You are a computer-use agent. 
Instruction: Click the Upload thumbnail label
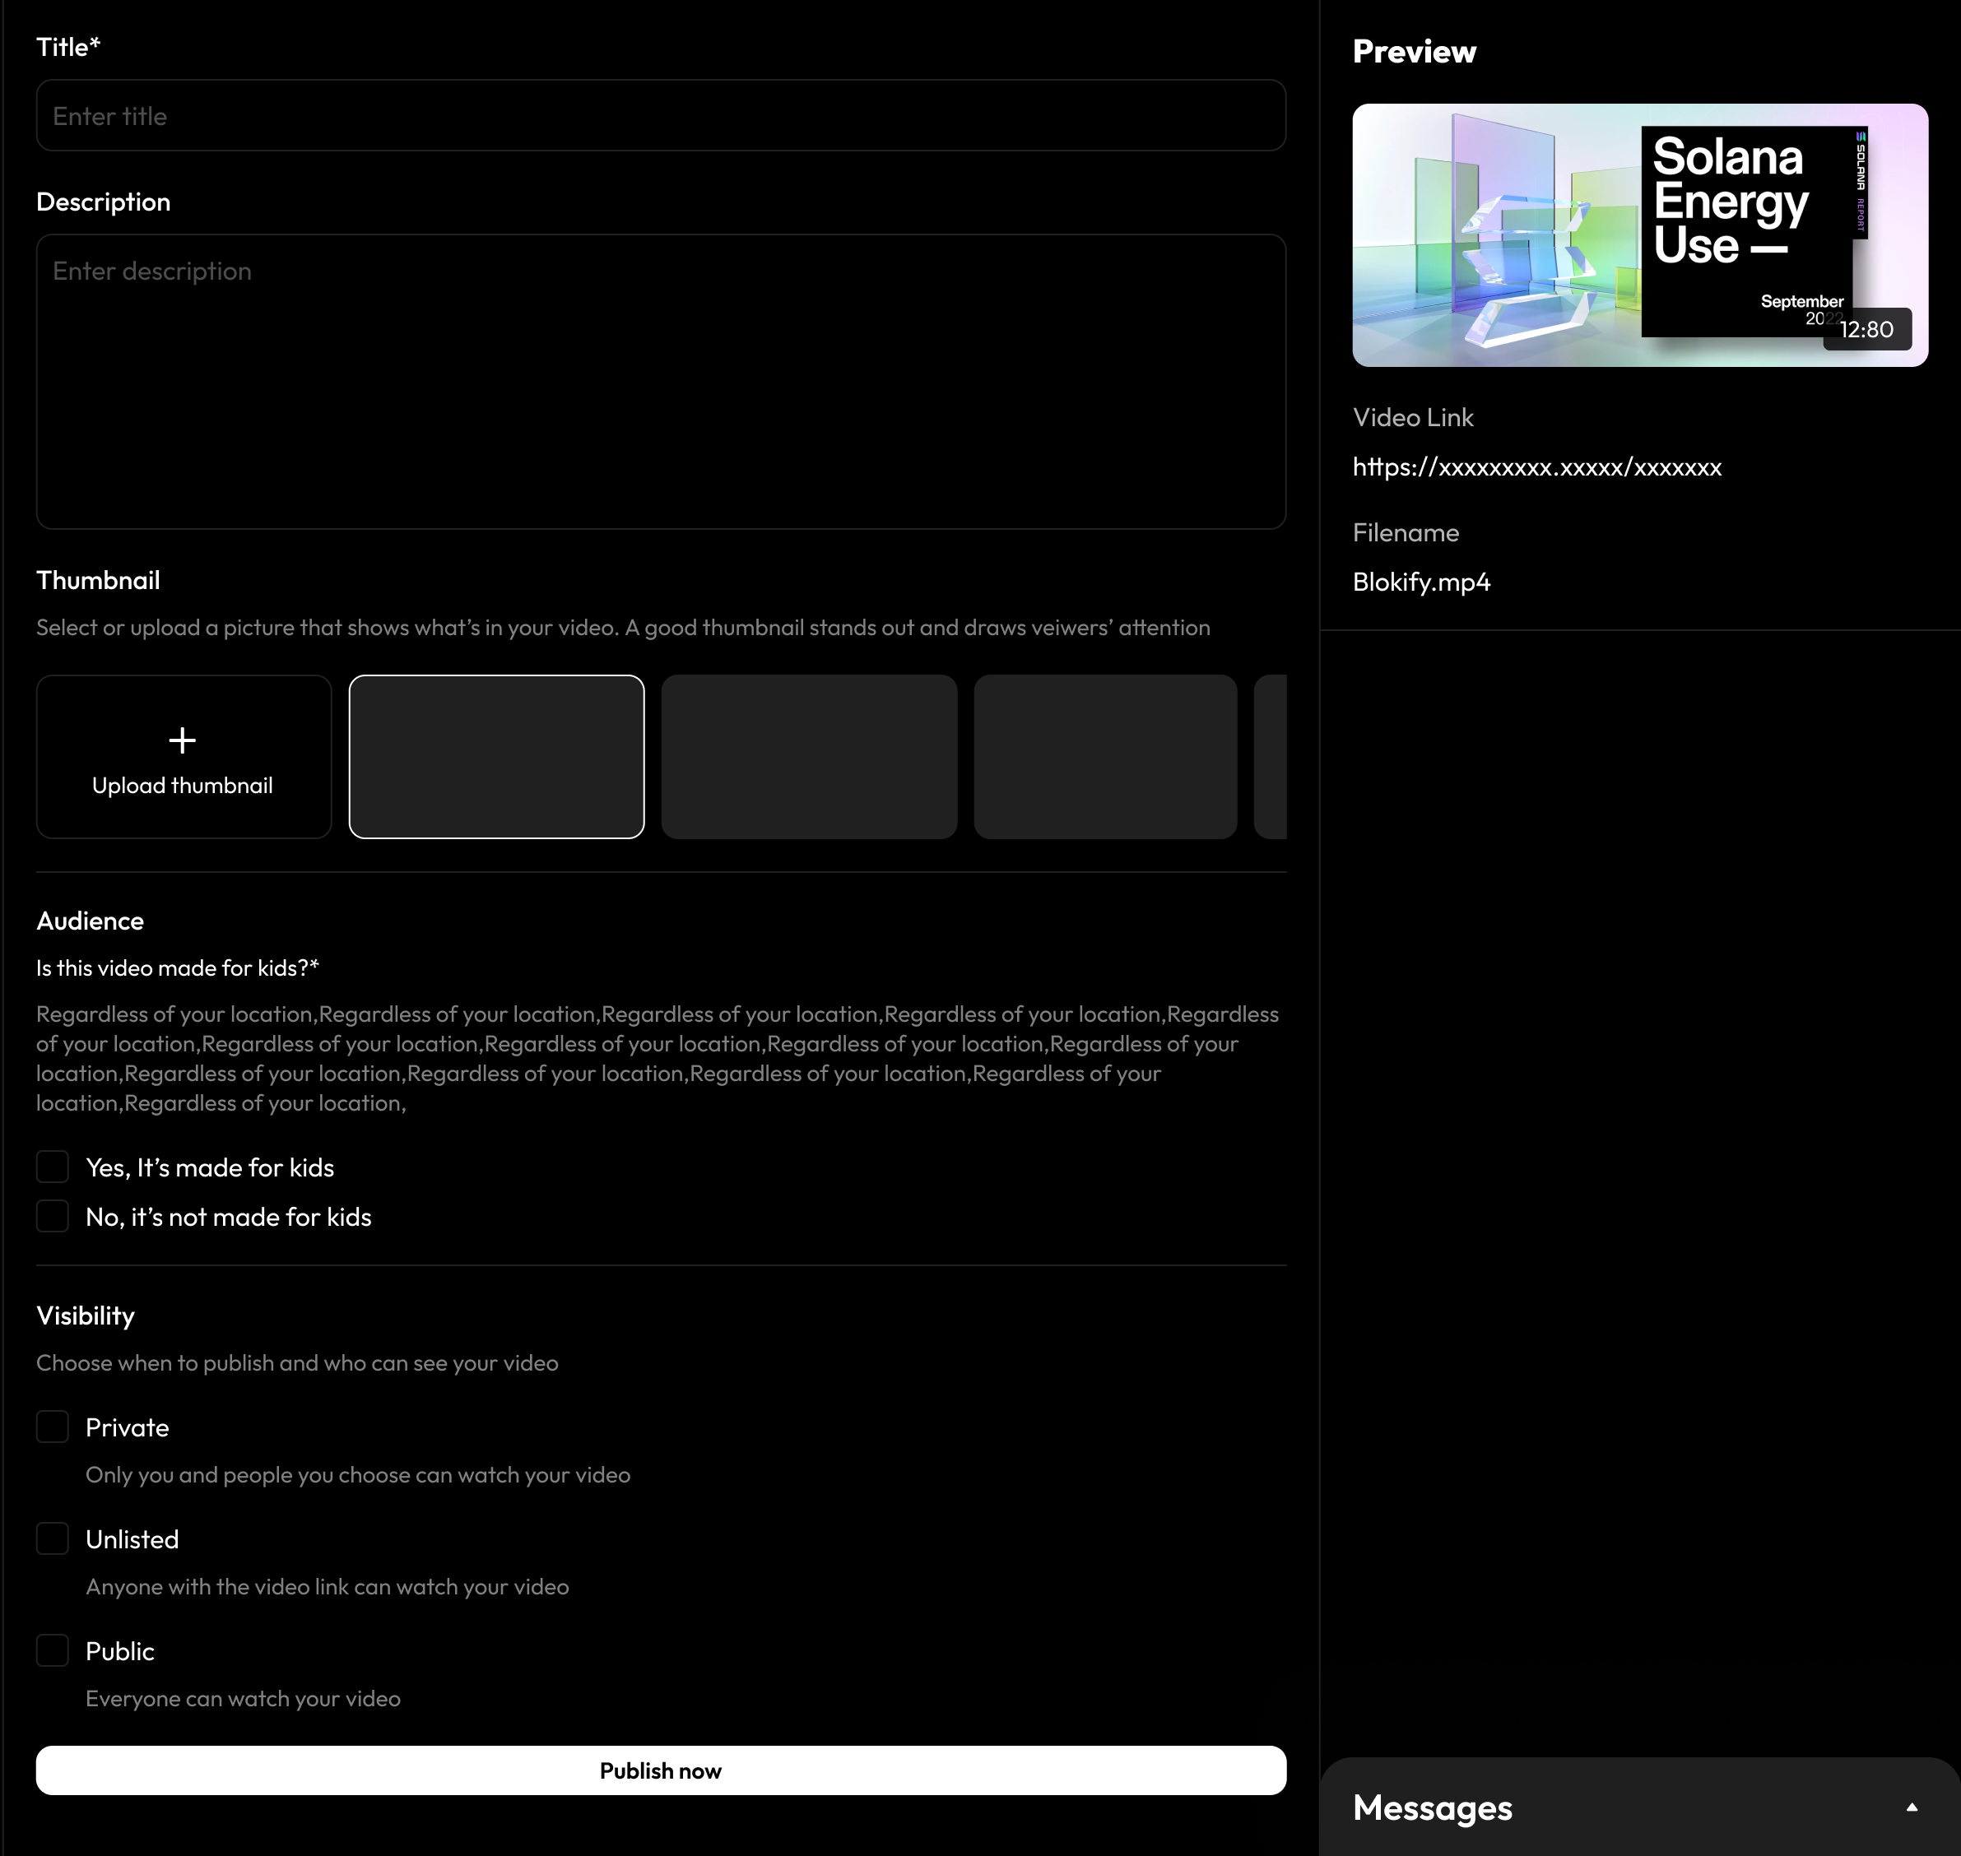click(182, 786)
